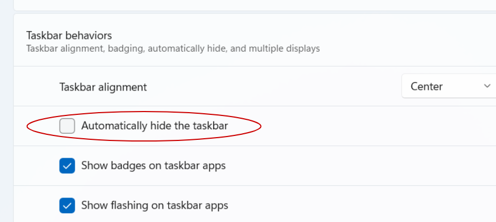Click the "Automatically hide the taskbar" label text
The width and height of the screenshot is (496, 222).
tap(154, 126)
